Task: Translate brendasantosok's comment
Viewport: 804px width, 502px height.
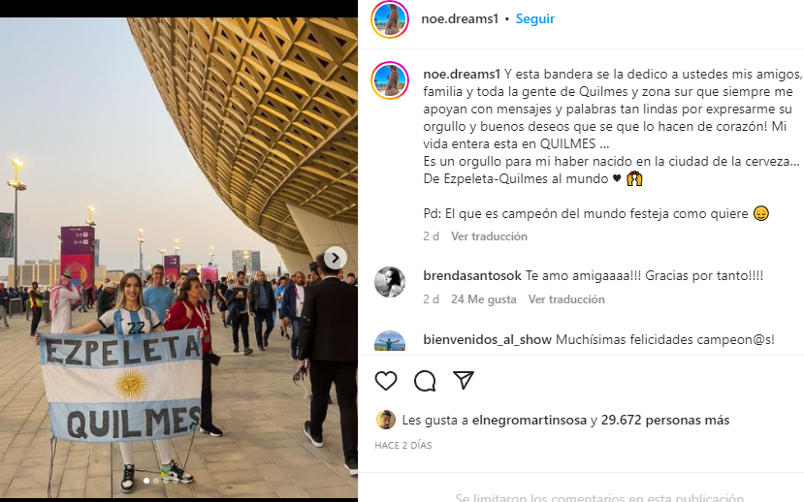Action: tap(566, 299)
